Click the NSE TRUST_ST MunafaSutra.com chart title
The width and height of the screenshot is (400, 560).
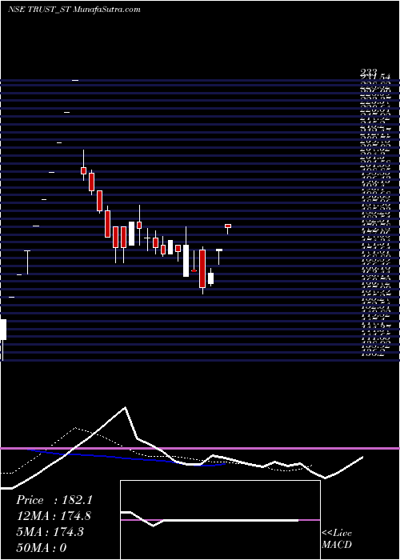(74, 10)
